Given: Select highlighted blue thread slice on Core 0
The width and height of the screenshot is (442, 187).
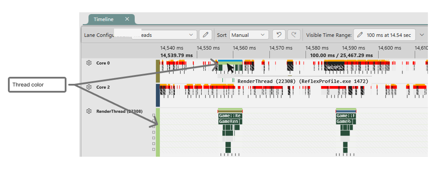Looking at the screenshot, I should click(x=230, y=61).
